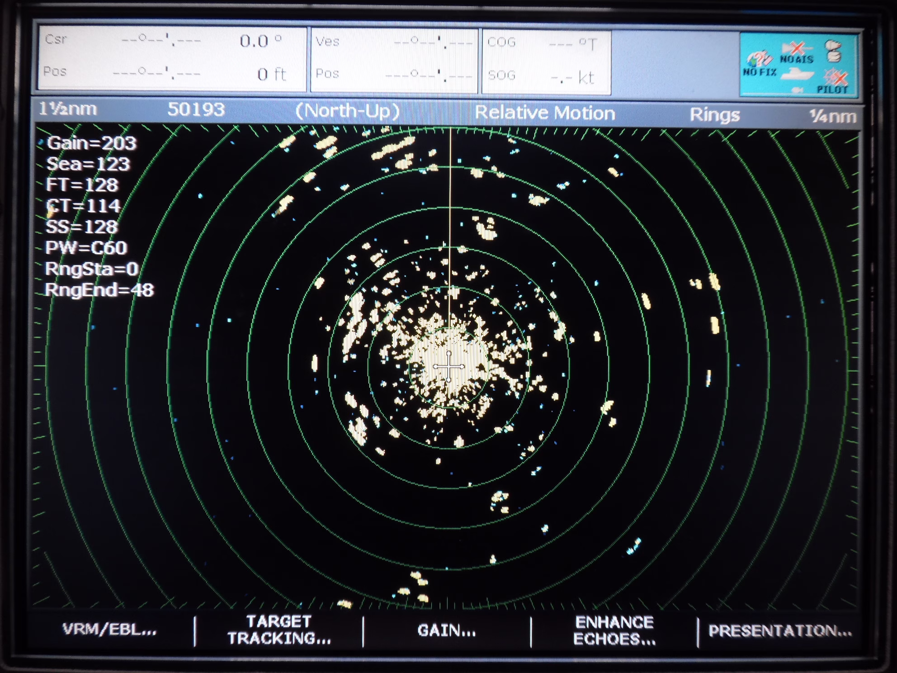Select the FT=128 readout
The image size is (897, 673).
[x=82, y=185]
